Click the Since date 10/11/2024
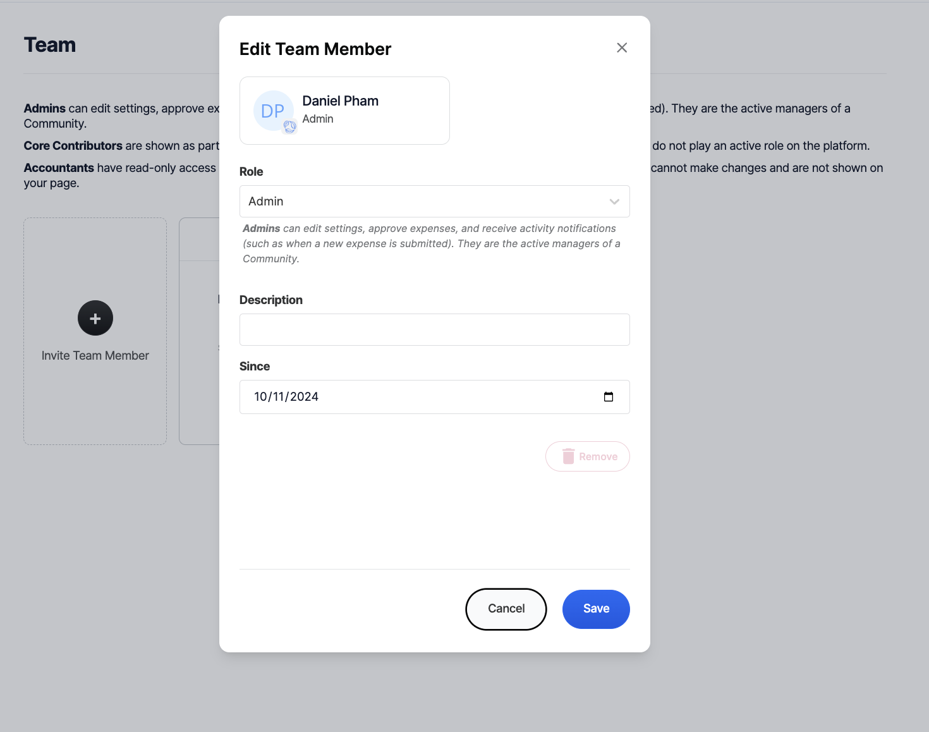This screenshot has height=732, width=929. click(286, 397)
